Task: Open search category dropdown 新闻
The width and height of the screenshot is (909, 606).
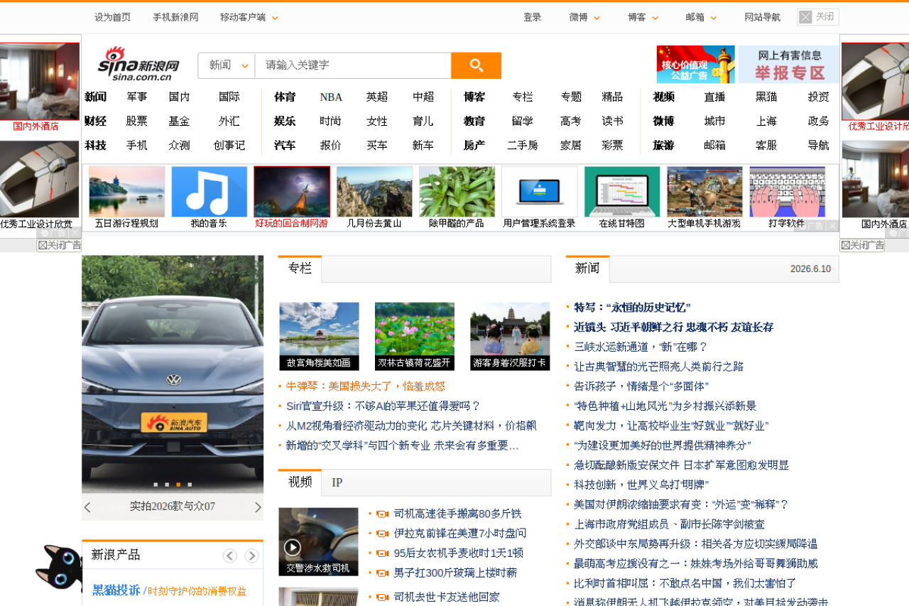Action: pyautogui.click(x=227, y=65)
